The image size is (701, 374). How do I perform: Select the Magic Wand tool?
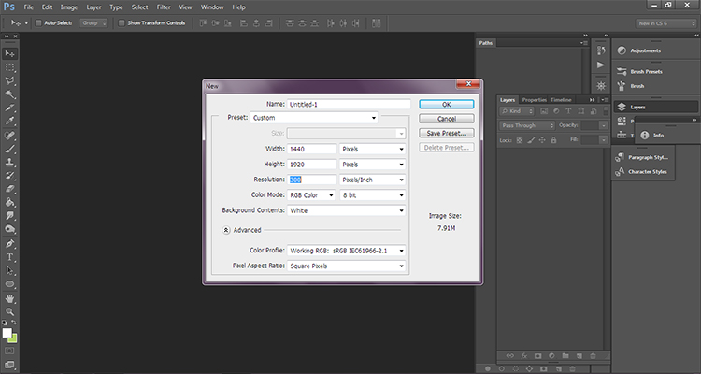pyautogui.click(x=10, y=94)
